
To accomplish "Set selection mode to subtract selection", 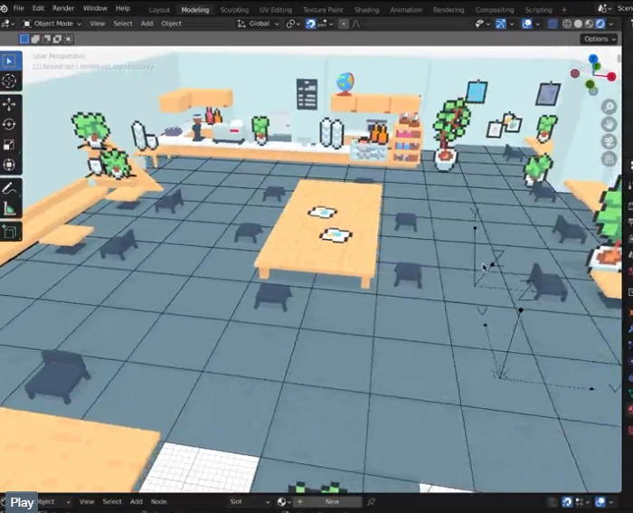I will click(46, 39).
